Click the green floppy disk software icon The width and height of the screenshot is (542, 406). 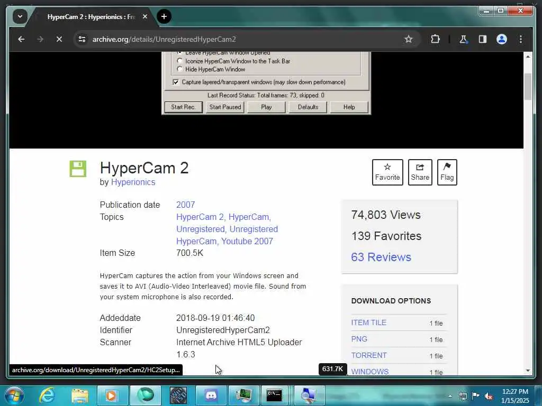point(78,169)
